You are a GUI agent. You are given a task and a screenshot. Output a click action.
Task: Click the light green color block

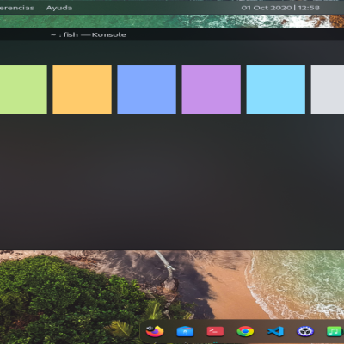point(23,89)
